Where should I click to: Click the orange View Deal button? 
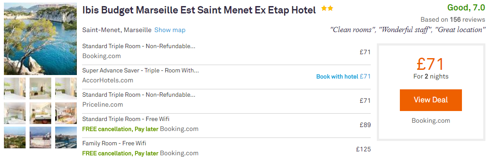click(x=431, y=100)
